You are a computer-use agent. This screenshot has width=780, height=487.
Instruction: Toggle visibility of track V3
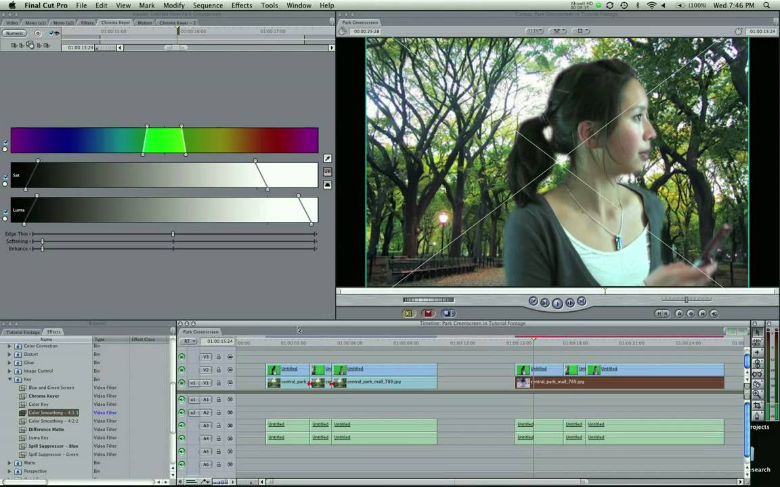182,357
